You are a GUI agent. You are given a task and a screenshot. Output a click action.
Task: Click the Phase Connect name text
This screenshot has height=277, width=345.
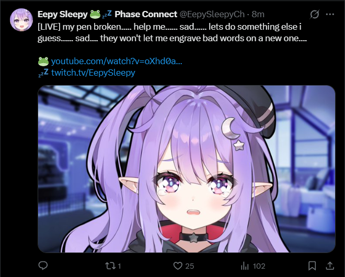click(x=146, y=14)
